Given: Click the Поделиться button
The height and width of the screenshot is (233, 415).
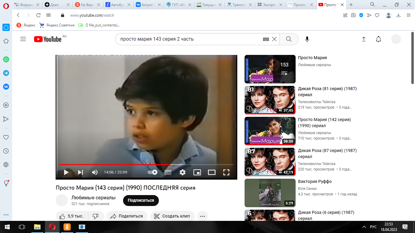Looking at the screenshot, I should [x=127, y=216].
